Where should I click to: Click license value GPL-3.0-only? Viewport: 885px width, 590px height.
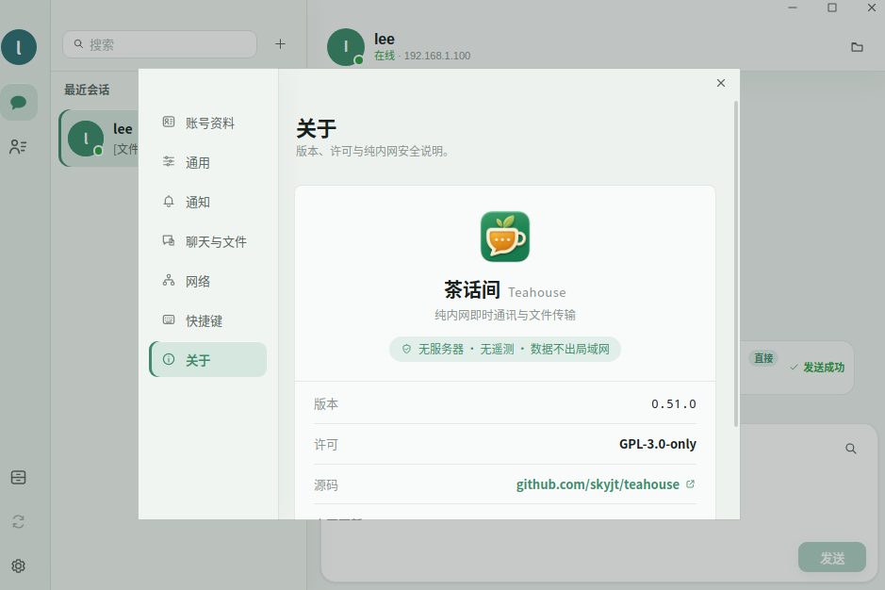658,444
